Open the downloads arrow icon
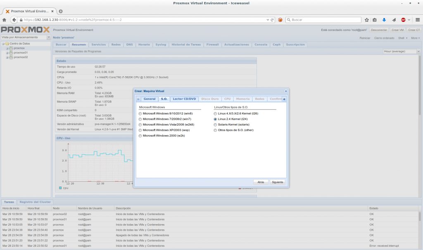 tap(384, 19)
